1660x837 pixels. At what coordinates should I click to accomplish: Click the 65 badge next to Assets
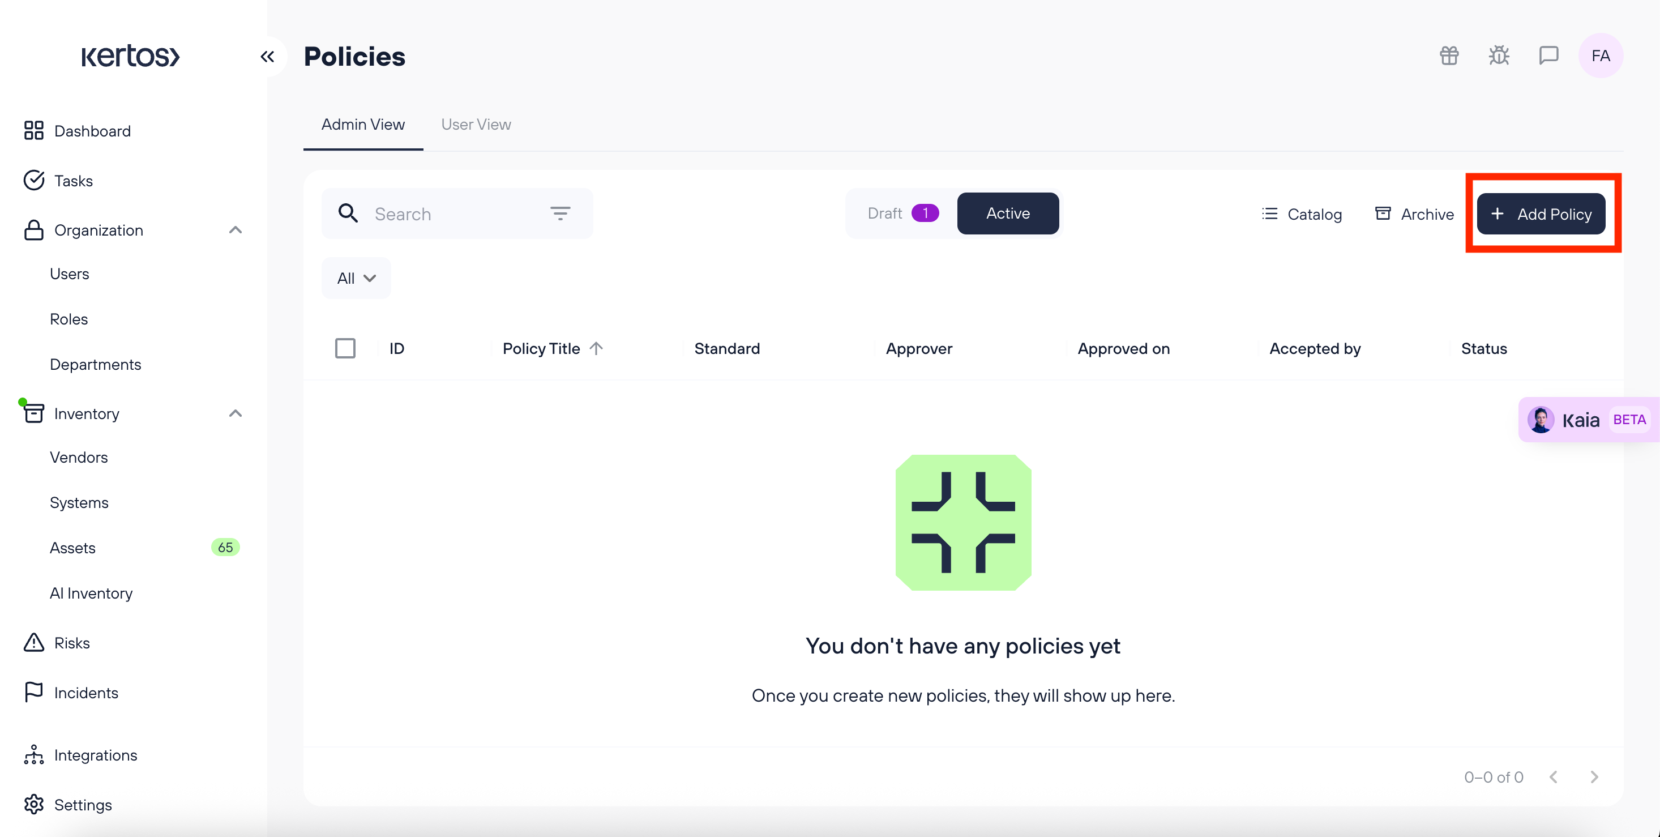[x=225, y=548]
